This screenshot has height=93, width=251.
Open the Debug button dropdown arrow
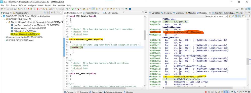(x=70, y=9)
